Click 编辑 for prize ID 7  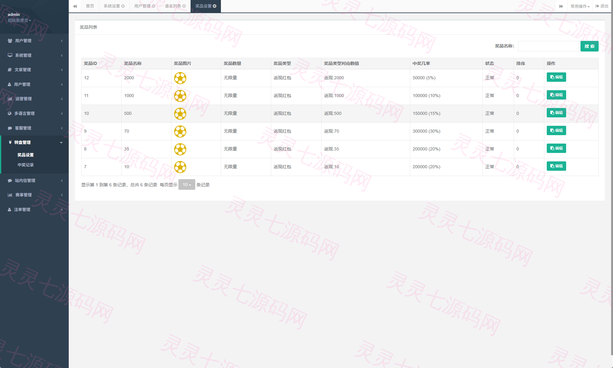click(556, 166)
